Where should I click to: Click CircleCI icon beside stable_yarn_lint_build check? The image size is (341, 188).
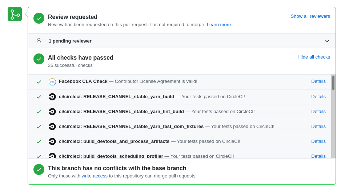(52, 112)
